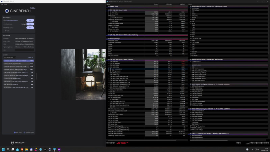Screen dimensions: 270x152
Task: Start the CPU (Multi Core) benchmark
Action: tap(30, 24)
